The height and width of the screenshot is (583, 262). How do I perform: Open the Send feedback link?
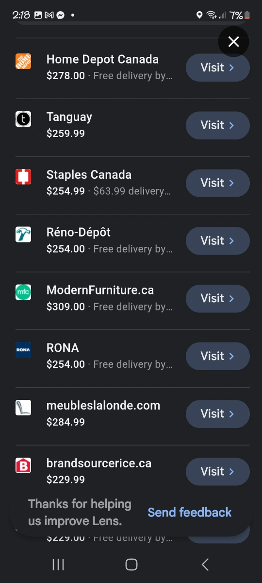point(190,513)
